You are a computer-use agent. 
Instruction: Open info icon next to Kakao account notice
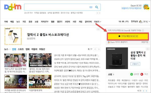pyautogui.click(x=143, y=30)
